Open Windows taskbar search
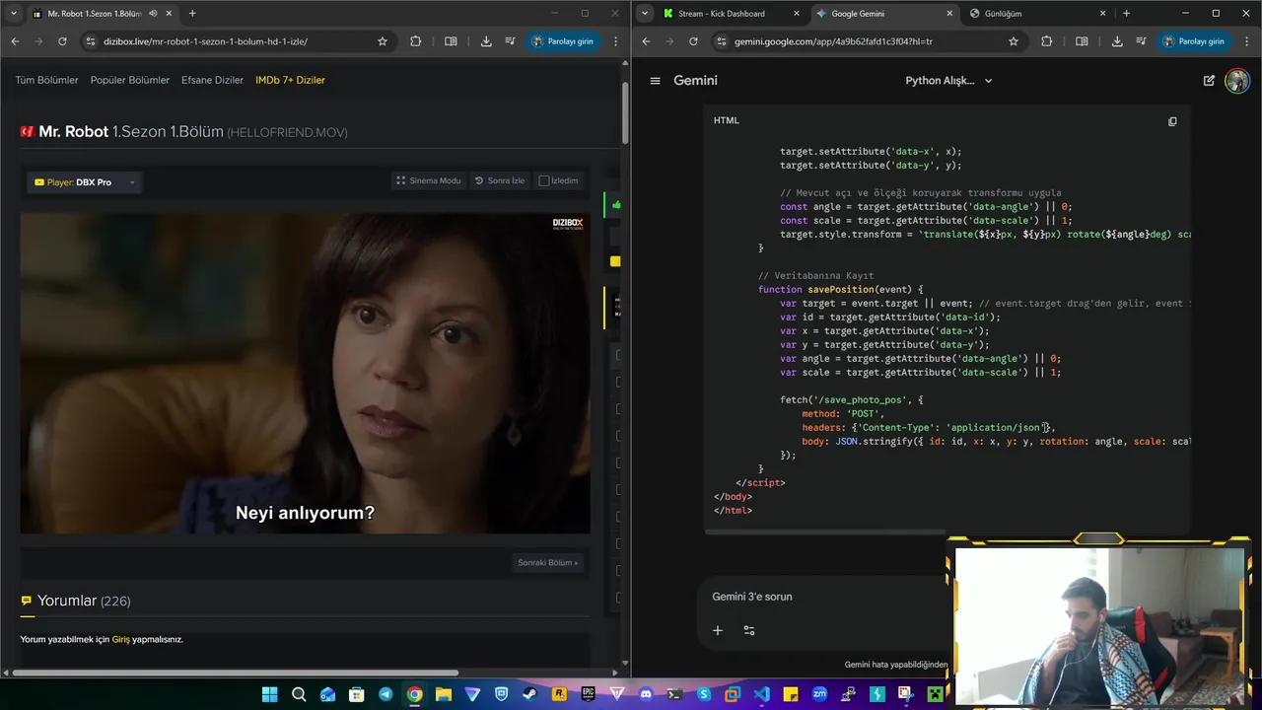 pyautogui.click(x=299, y=694)
